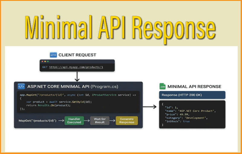Click the "id": 1 JSON line
Screen dimensions: 242x154
[x=172, y=107]
